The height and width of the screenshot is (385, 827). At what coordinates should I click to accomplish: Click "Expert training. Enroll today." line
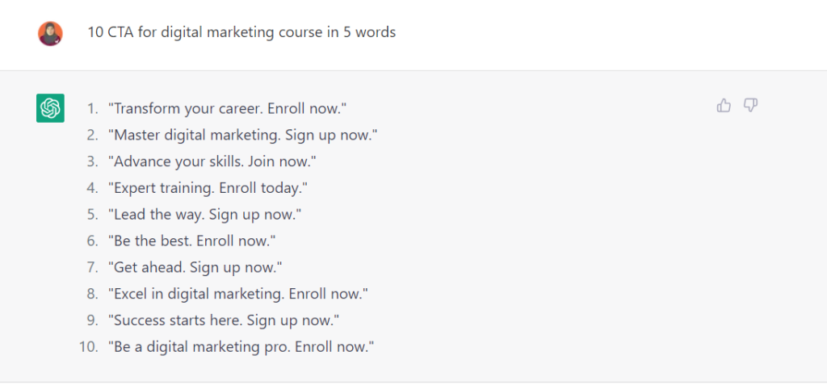208,188
